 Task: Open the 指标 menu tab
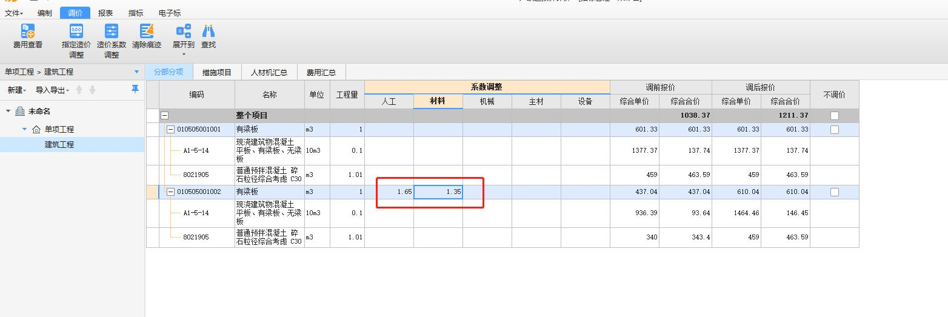(x=136, y=13)
